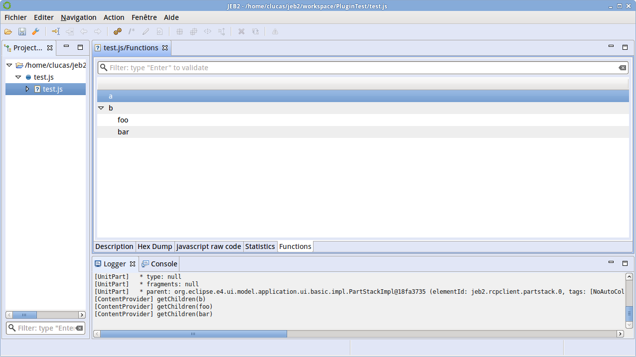Screen dimensions: 636x357
Task: Click the question-mark icon beside test.js child
Action: pyautogui.click(x=37, y=89)
